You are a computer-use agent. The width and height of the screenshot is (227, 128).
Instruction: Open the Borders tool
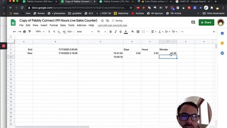tap(138, 32)
